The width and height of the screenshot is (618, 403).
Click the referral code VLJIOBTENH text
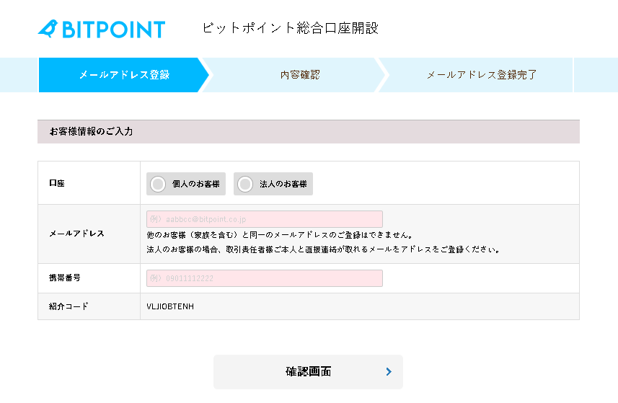tap(170, 306)
